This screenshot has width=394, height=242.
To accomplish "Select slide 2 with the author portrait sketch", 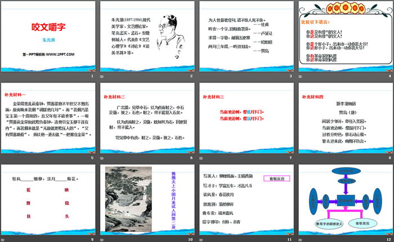I will [147, 36].
